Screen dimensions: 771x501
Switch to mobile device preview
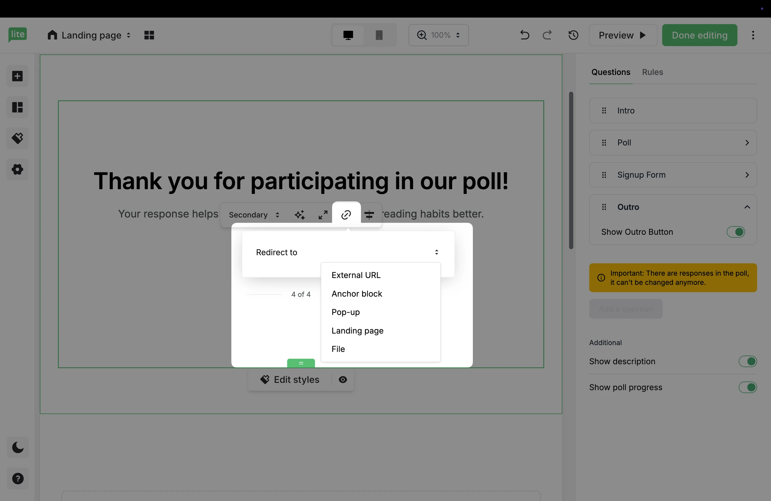[x=379, y=35]
